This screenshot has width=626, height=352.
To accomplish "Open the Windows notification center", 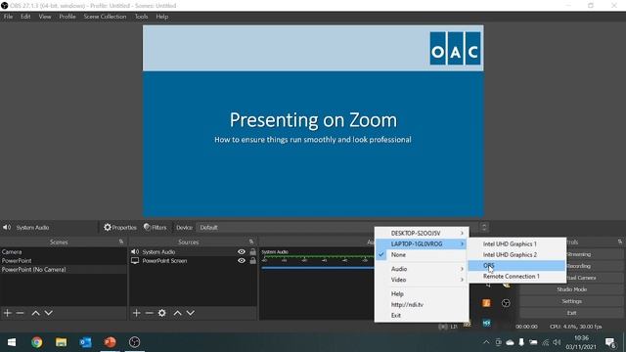I will coord(610,342).
